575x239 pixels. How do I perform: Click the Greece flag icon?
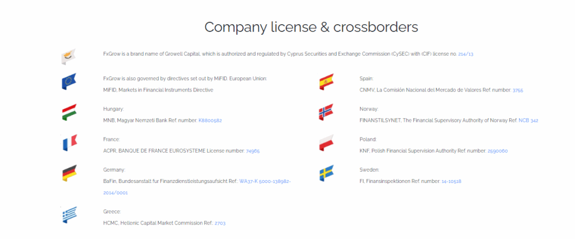[69, 215]
